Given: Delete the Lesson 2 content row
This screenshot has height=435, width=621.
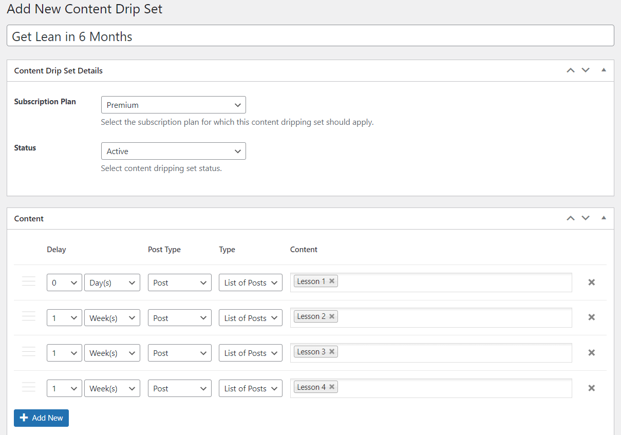Looking at the screenshot, I should coord(592,317).
